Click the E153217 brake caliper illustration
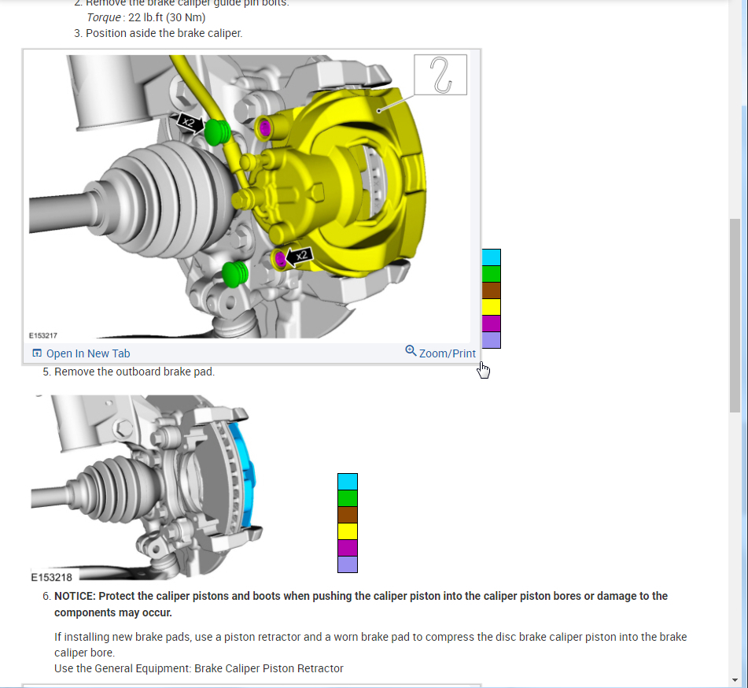This screenshot has height=688, width=748. (249, 196)
